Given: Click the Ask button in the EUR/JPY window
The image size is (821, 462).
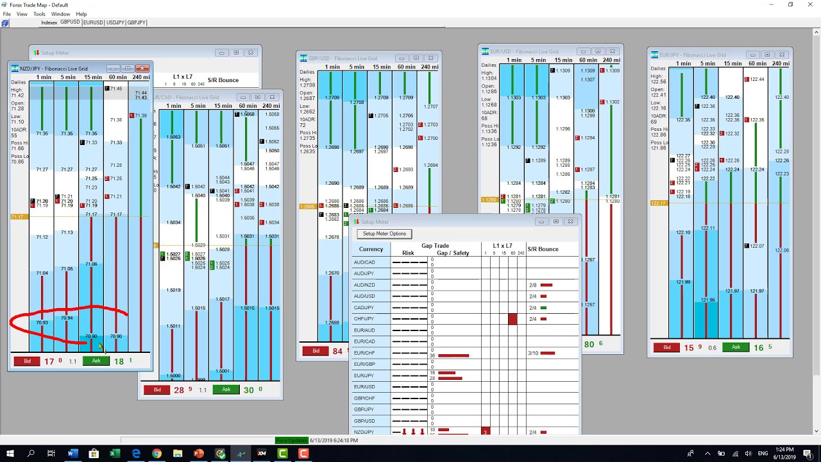Looking at the screenshot, I should point(736,347).
